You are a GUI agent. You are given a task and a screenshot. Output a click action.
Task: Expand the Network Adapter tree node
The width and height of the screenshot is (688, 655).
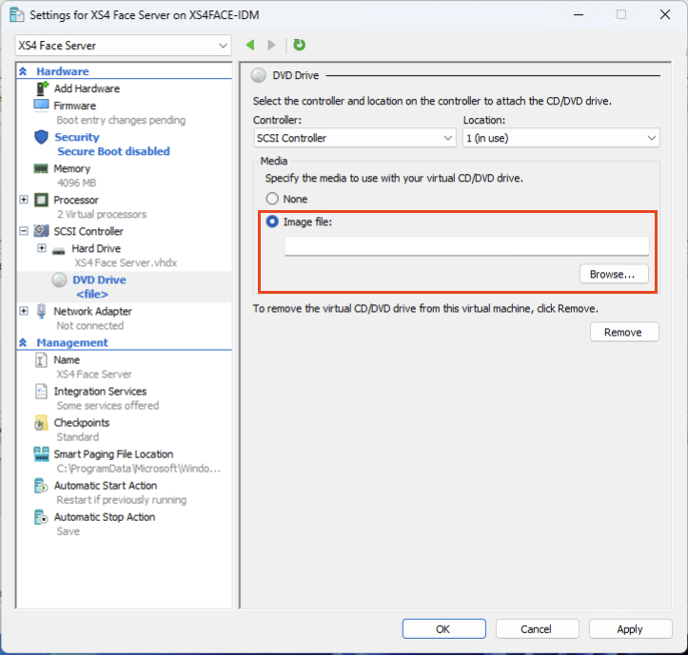(24, 311)
